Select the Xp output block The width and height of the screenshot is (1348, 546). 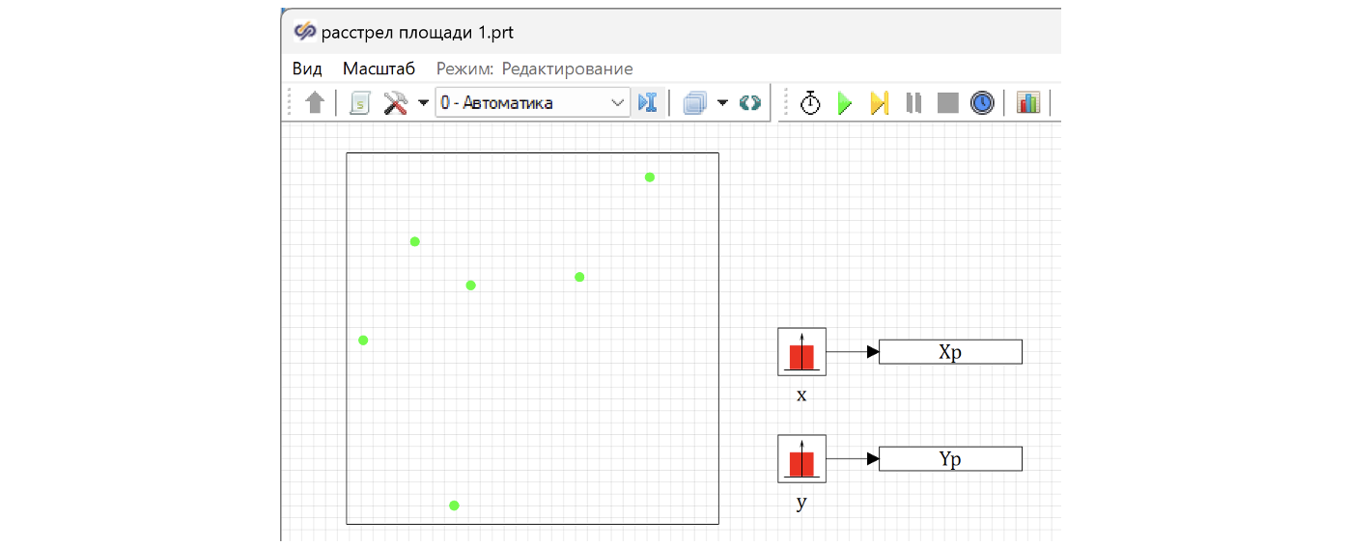(x=950, y=352)
